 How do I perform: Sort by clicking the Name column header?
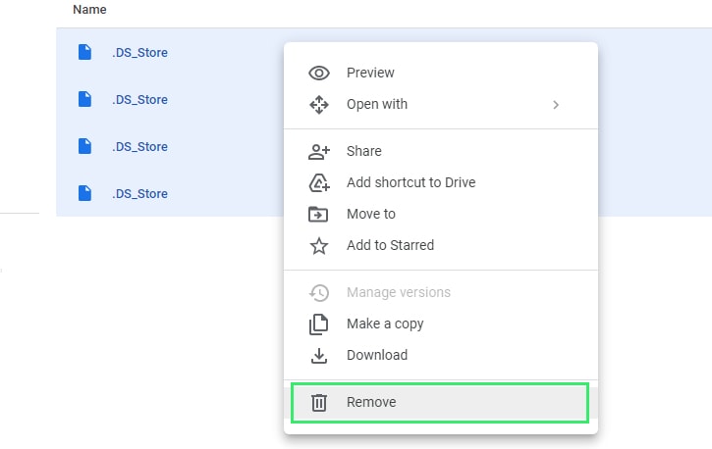click(89, 10)
